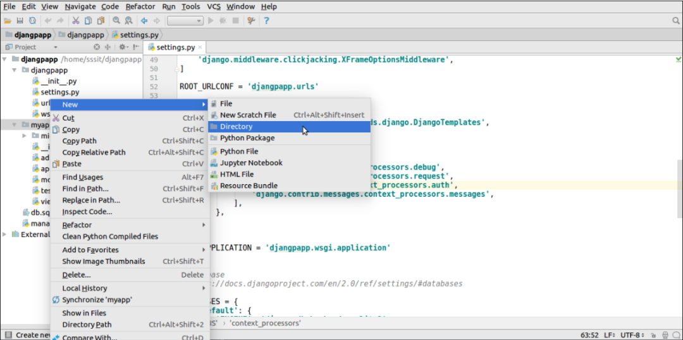Click the Copy toolbar icon
Screen dimensions: 683x340
(89, 20)
